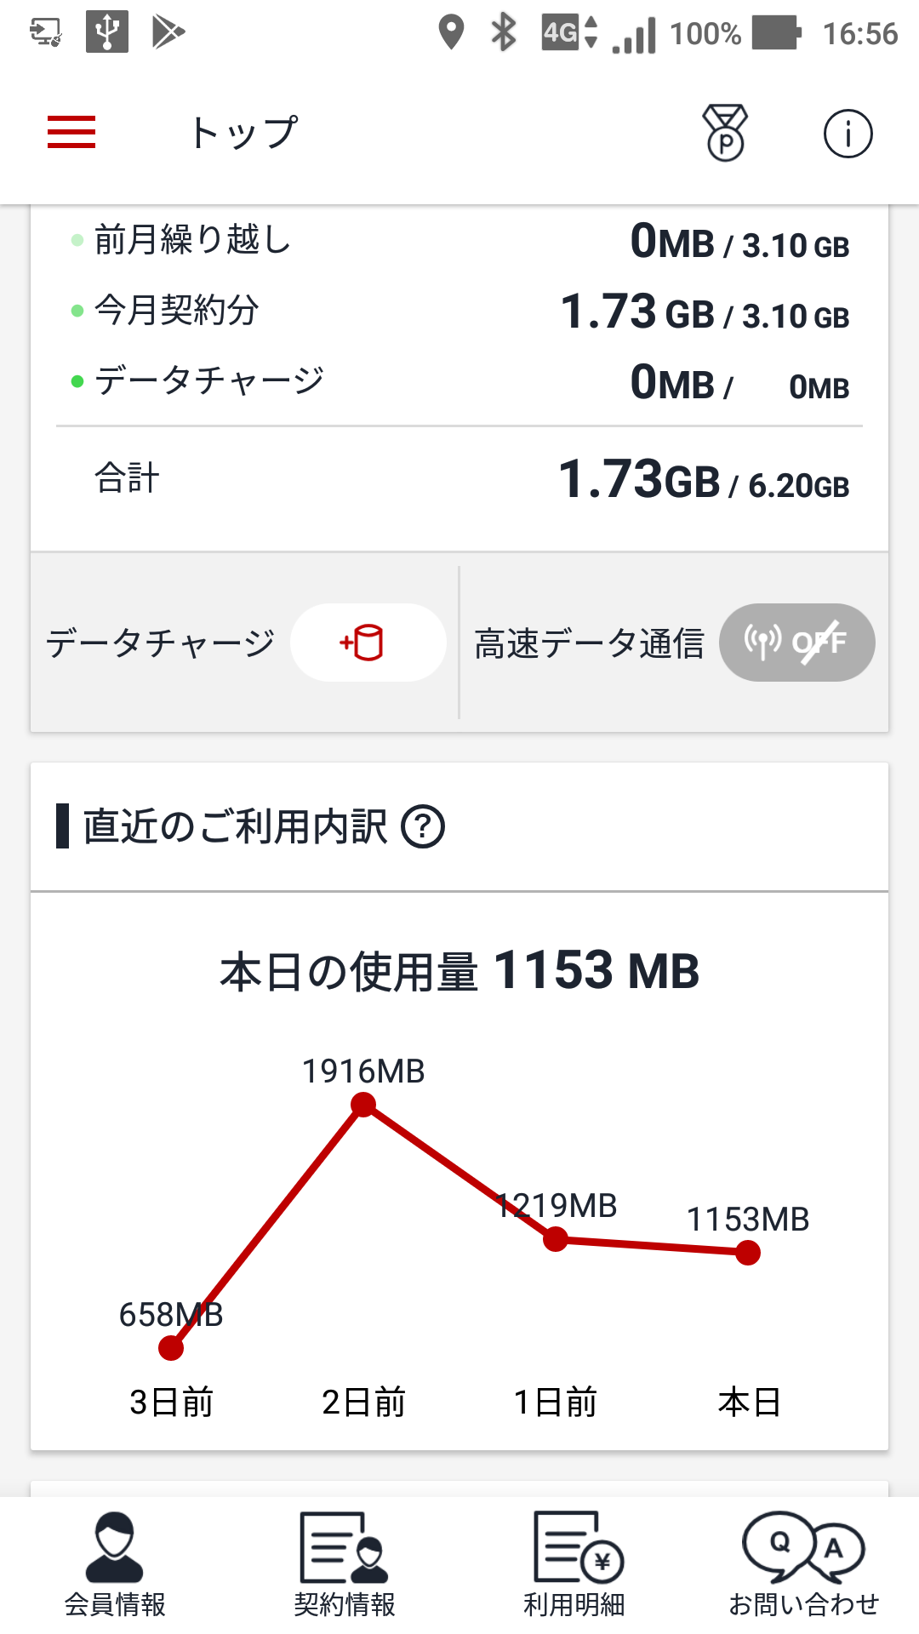
Task: Select the 3日前 658MB data point
Action: [171, 1348]
